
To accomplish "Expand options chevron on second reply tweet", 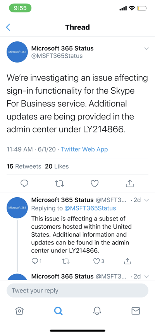I will pos(146,277).
